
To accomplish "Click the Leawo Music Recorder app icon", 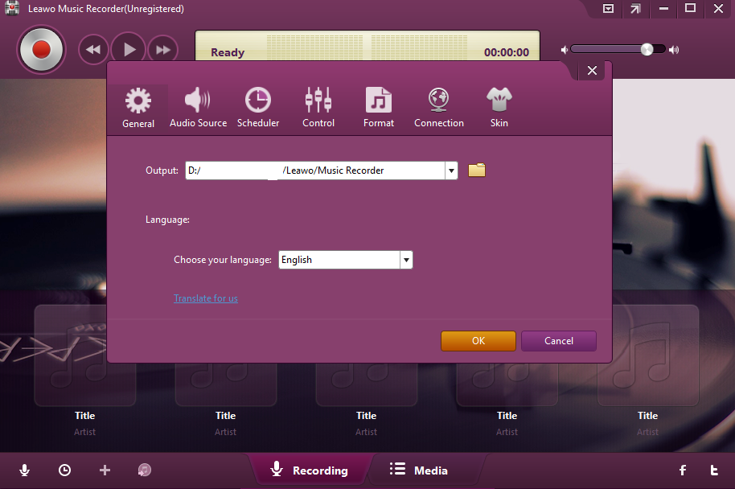I will pyautogui.click(x=12, y=8).
